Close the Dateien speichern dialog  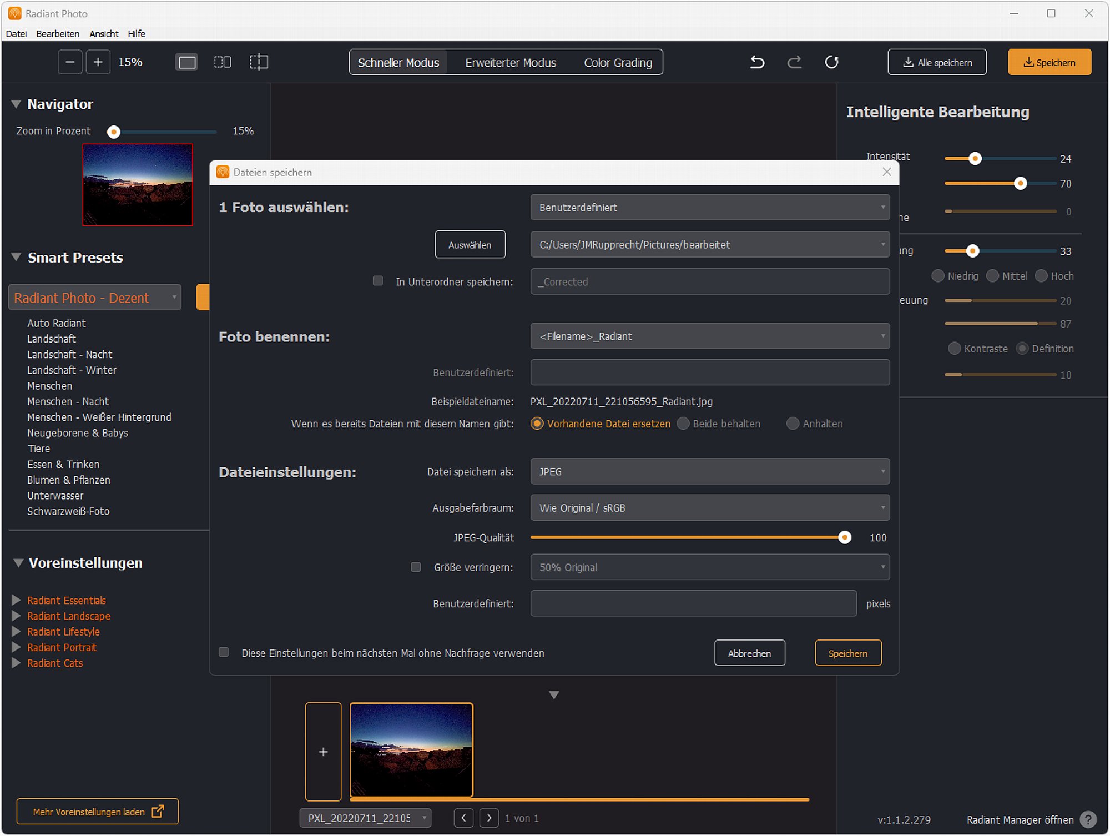tap(887, 172)
